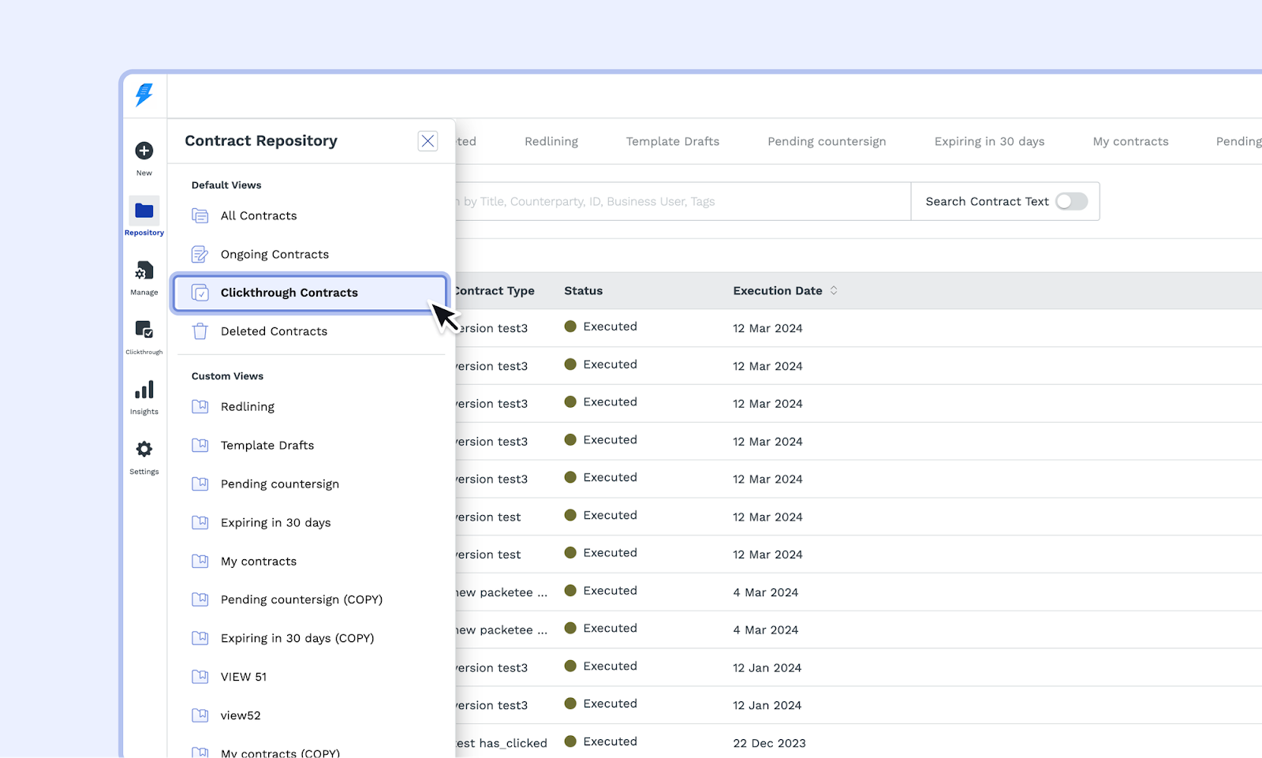Open the Settings gear icon

(x=144, y=450)
